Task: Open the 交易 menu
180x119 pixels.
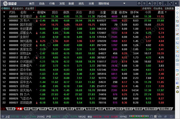Action: 91,4
